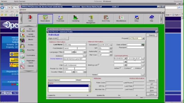Click browser back button
Screen dimensions: 184x103
point(2,8)
